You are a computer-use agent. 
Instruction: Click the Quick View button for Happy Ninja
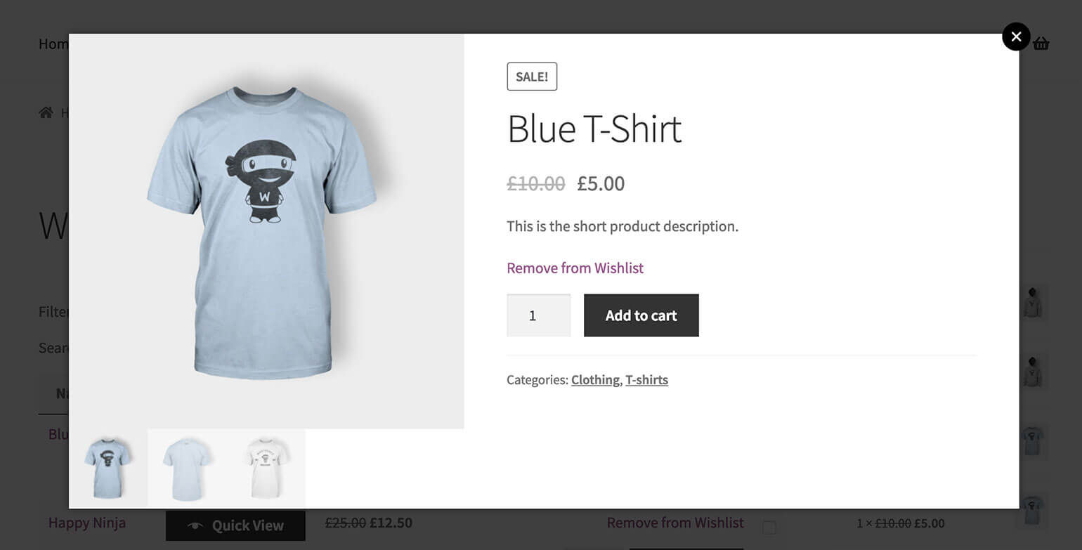(235, 525)
